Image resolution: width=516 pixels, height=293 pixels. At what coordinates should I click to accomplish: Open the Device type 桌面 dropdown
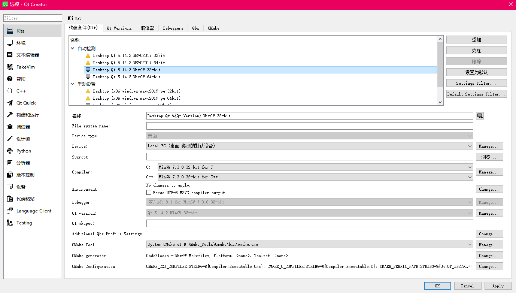(310, 136)
